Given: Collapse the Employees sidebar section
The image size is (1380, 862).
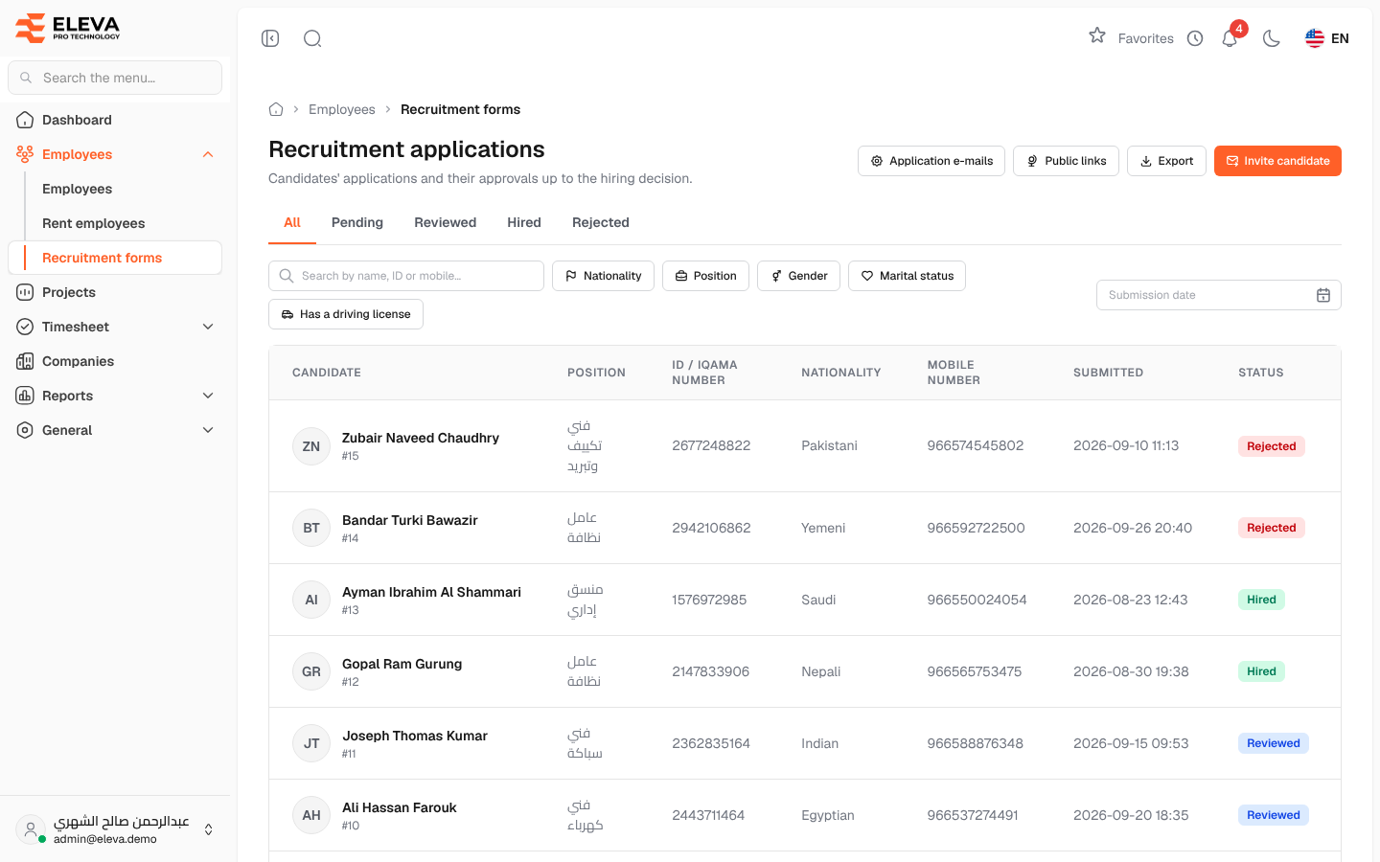Looking at the screenshot, I should [208, 154].
